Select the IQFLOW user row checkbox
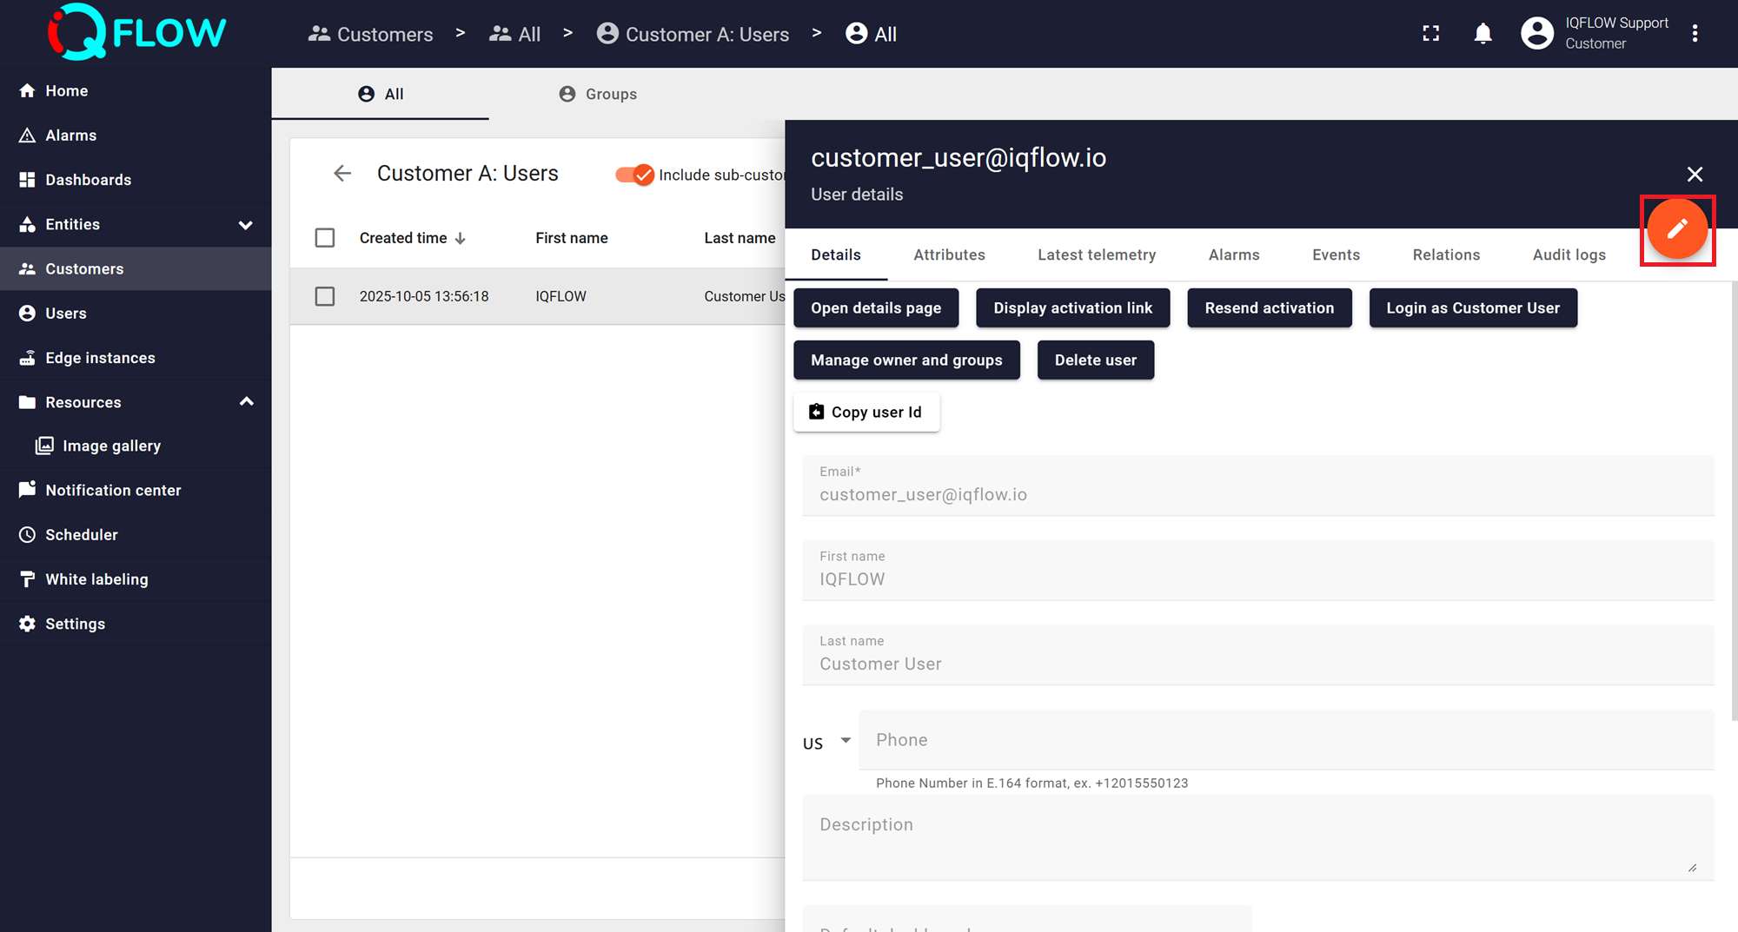This screenshot has height=932, width=1738. click(x=325, y=296)
